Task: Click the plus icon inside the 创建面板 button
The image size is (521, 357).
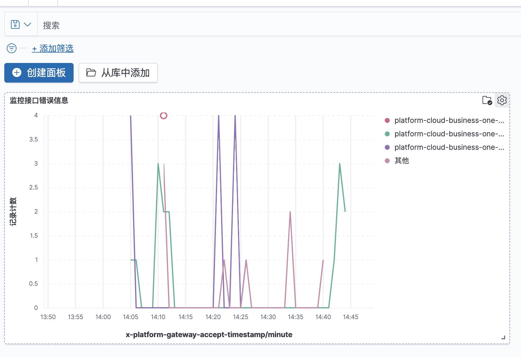Action: tap(16, 73)
